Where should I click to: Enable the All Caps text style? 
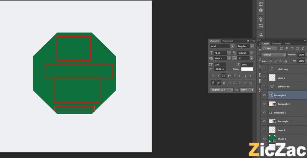click(x=224, y=76)
